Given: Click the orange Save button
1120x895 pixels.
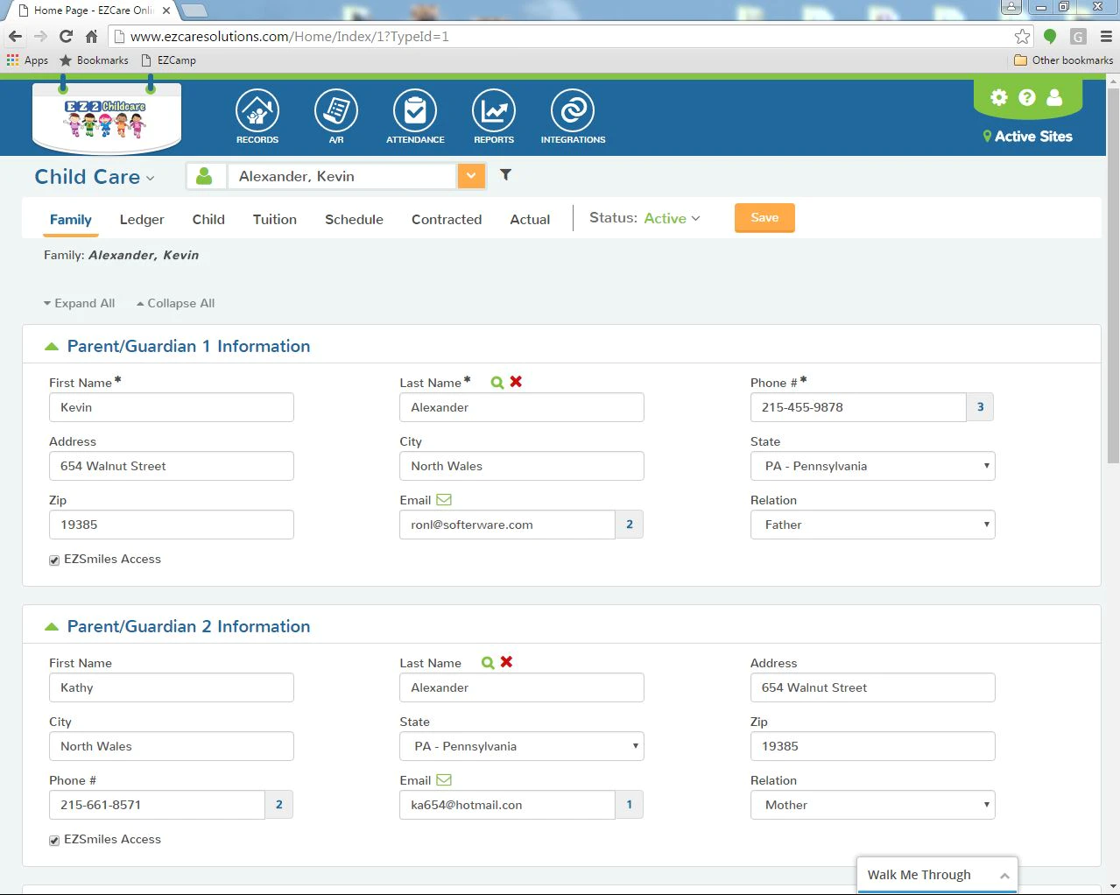Looking at the screenshot, I should pos(764,218).
